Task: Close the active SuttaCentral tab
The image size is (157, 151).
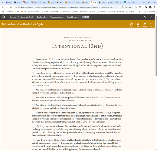Action: tap(95, 2)
